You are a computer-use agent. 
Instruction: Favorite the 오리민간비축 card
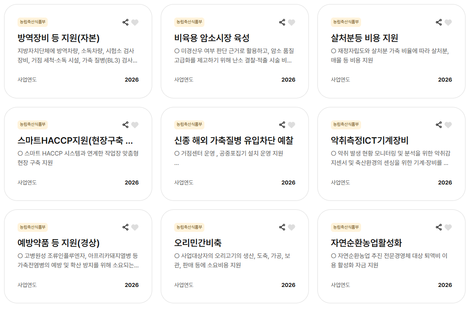(x=291, y=227)
